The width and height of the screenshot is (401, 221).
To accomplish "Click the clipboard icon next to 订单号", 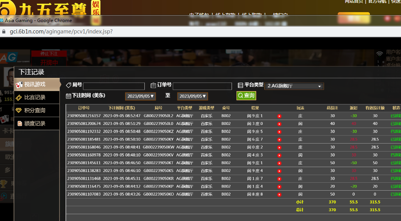I will (x=153, y=85).
